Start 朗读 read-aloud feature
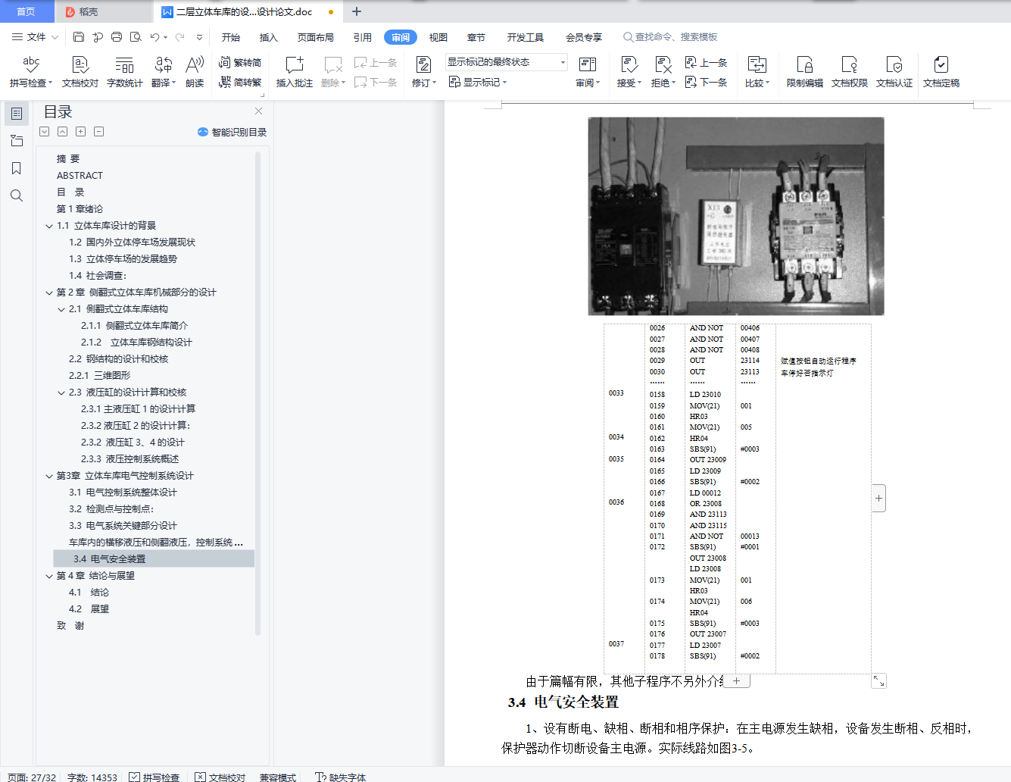The image size is (1011, 782). coord(195,72)
